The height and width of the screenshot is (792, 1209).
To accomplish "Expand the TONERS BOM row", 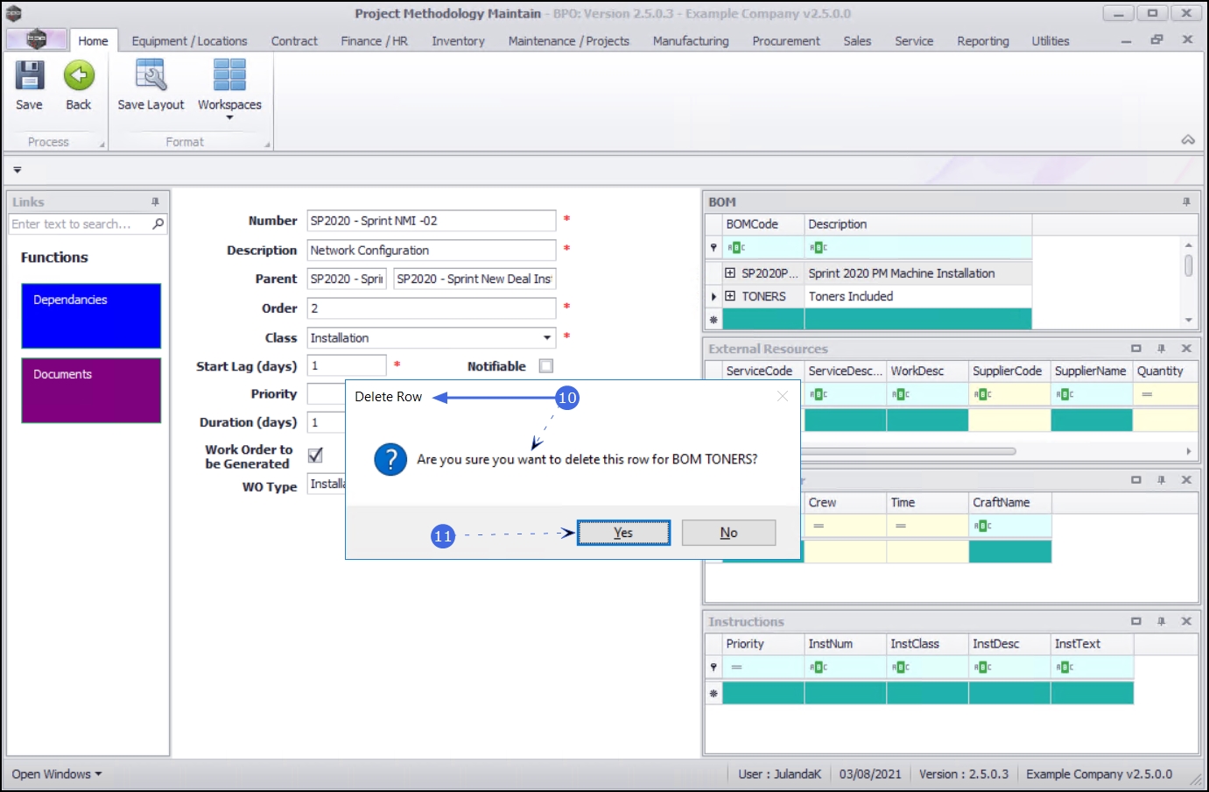I will 730,296.
